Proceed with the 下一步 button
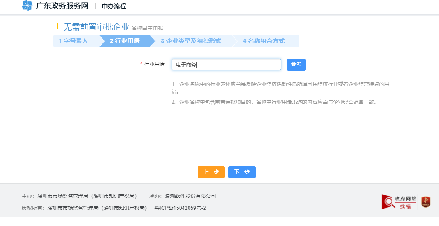This screenshot has height=226, width=439. [x=242, y=172]
